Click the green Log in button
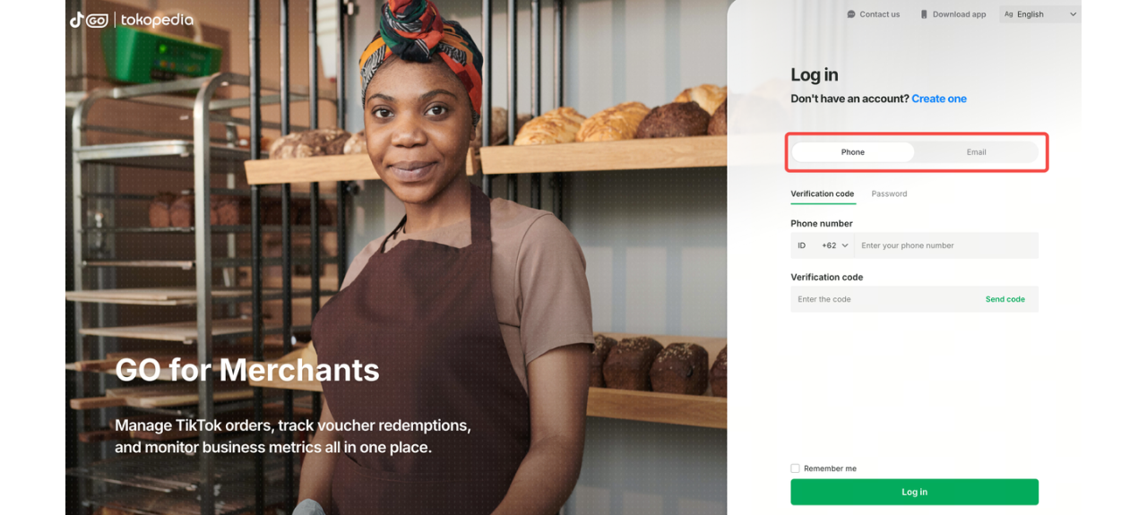This screenshot has width=1147, height=515. (x=914, y=492)
